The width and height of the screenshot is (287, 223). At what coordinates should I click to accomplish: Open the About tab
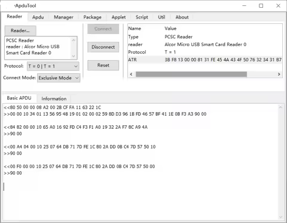point(182,17)
